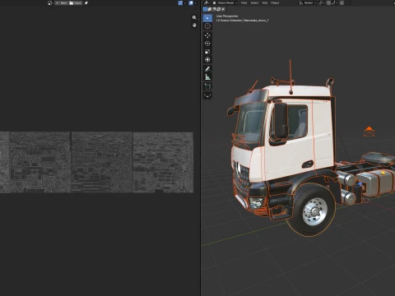
Task: Click the User Perspective view label
Action: 227,16
